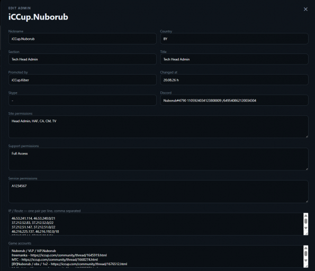Focus the Service permissions textarea

coord(158,192)
